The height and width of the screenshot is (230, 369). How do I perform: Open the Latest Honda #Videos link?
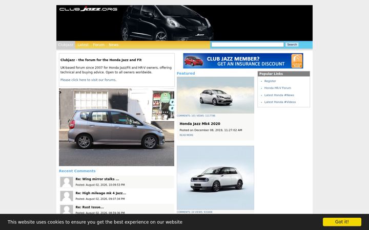click(280, 102)
